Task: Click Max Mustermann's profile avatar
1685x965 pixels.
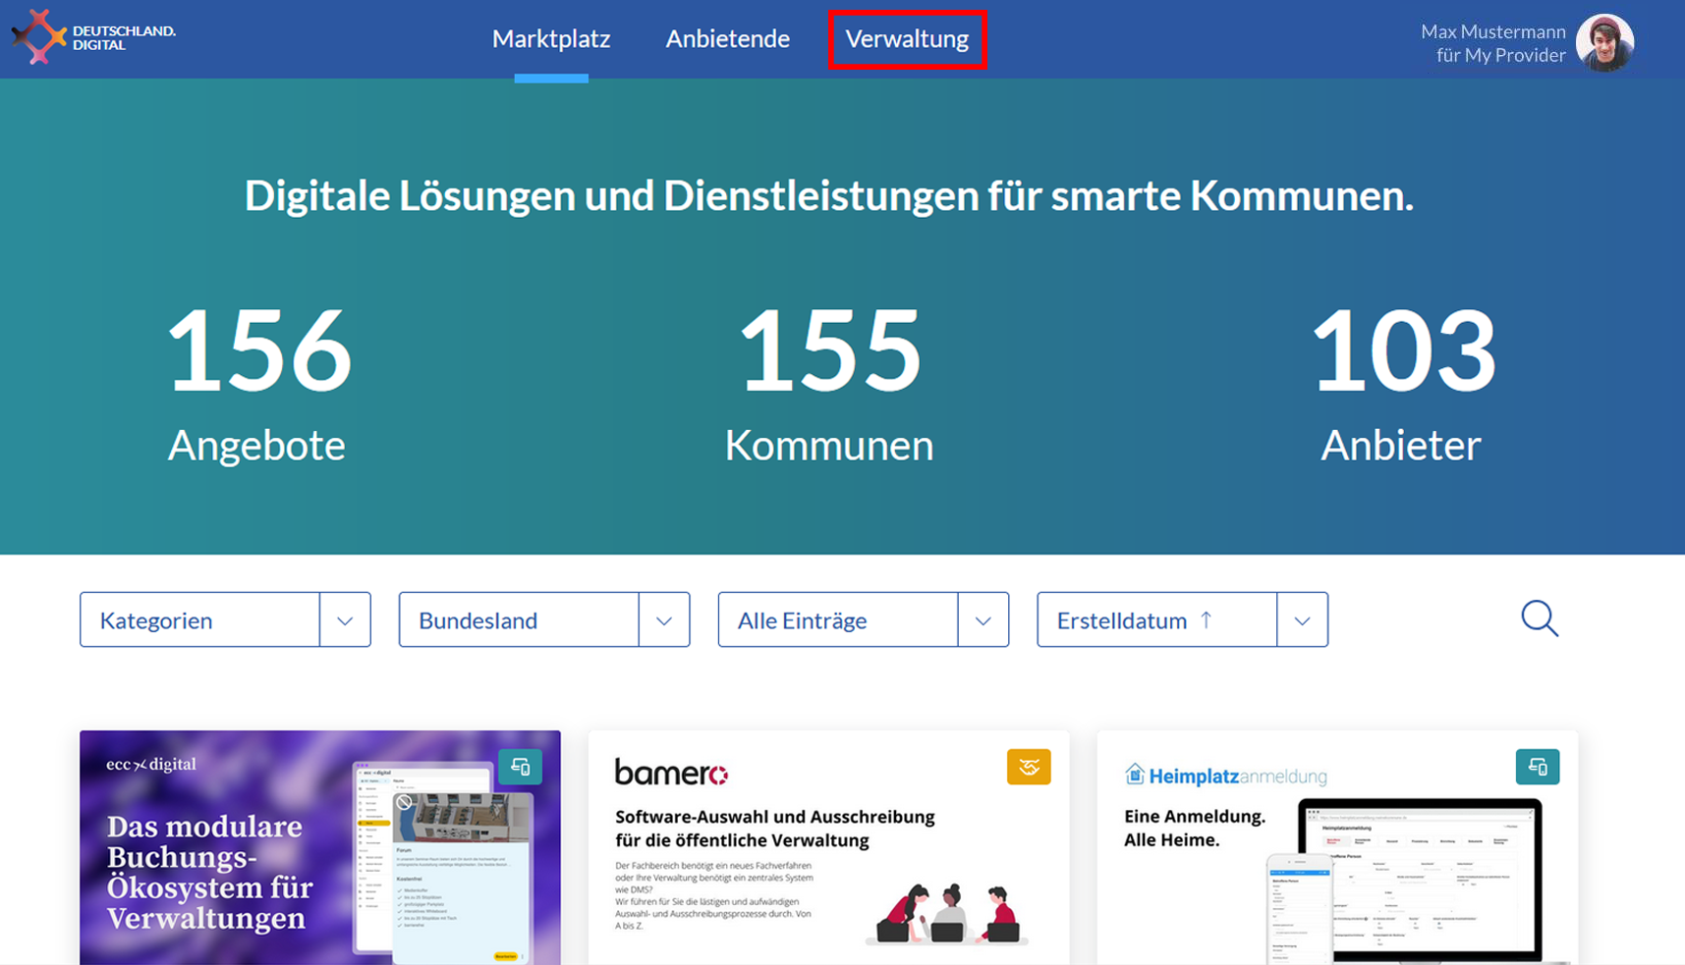Action: click(x=1604, y=42)
